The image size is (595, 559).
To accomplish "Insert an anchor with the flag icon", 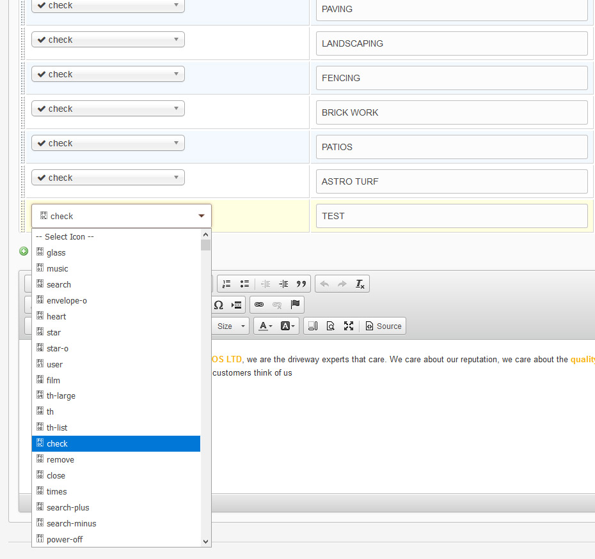I will coord(295,304).
